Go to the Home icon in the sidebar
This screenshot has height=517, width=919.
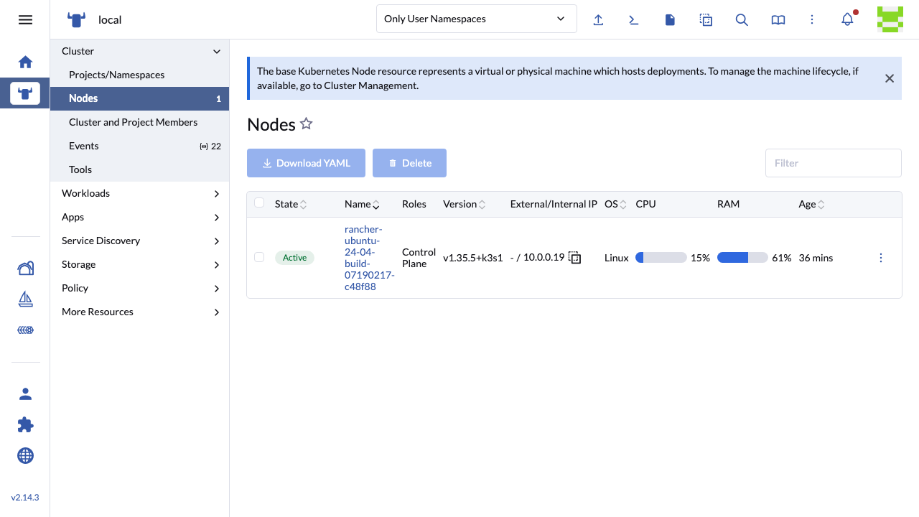click(25, 62)
